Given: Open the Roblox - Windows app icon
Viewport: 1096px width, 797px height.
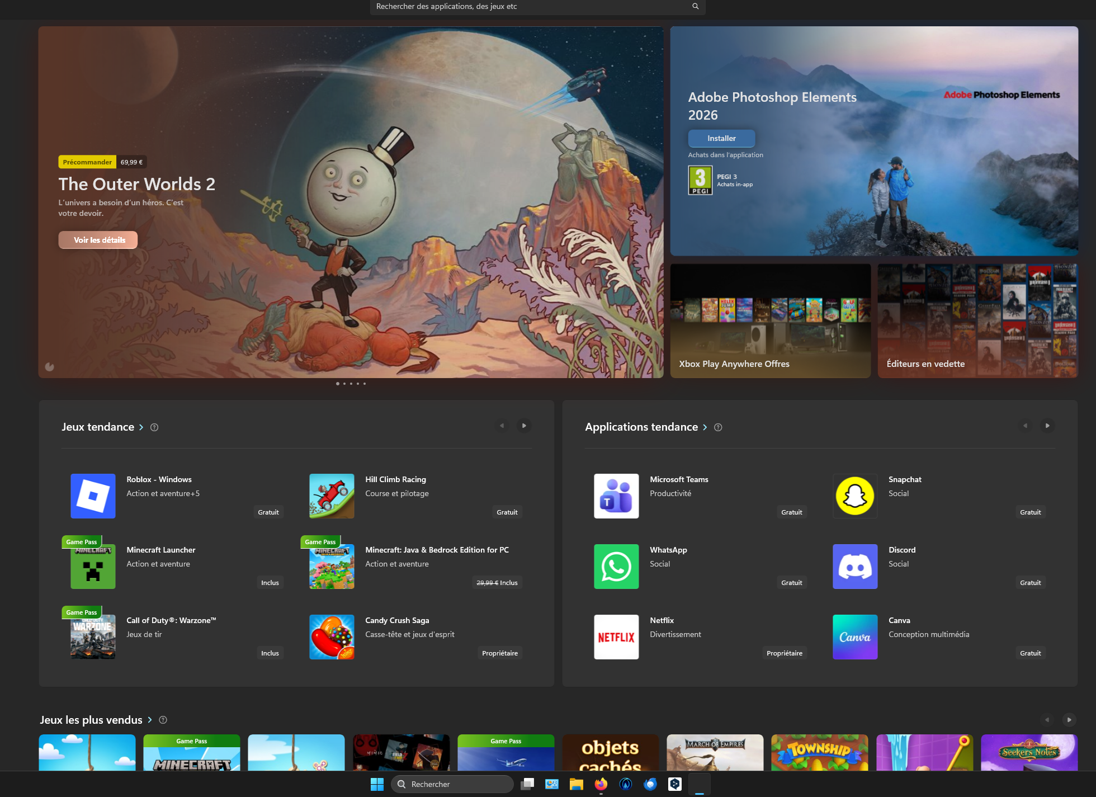Looking at the screenshot, I should 93,496.
